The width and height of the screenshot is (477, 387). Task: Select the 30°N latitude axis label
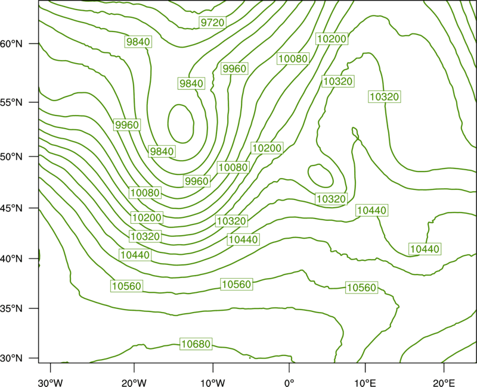point(11,358)
